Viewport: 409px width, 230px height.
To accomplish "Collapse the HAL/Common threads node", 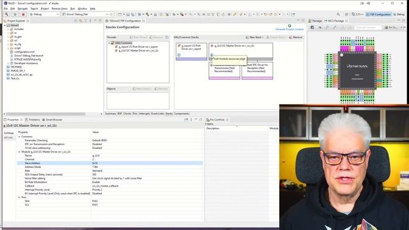I will click(x=109, y=43).
